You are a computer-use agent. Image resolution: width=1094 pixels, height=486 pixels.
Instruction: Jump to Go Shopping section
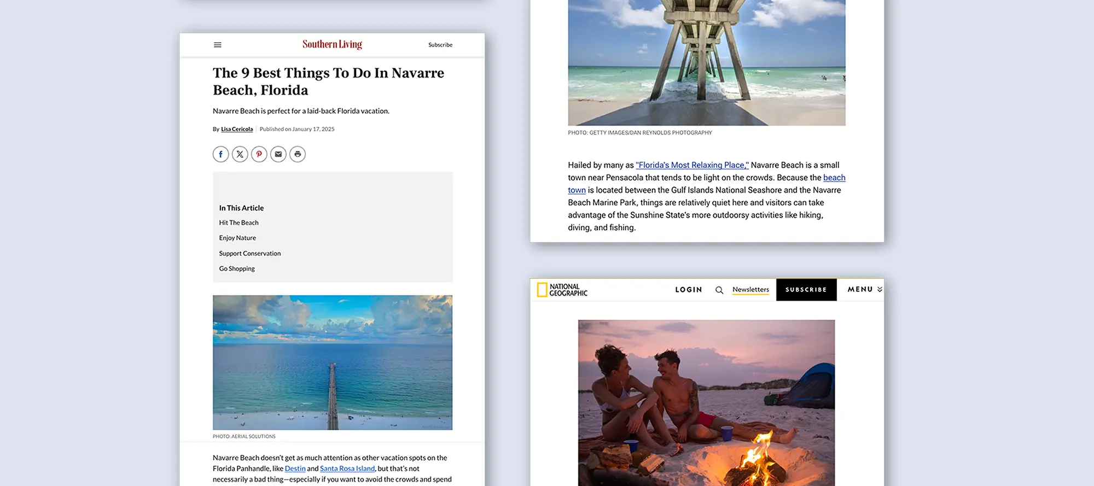point(237,268)
